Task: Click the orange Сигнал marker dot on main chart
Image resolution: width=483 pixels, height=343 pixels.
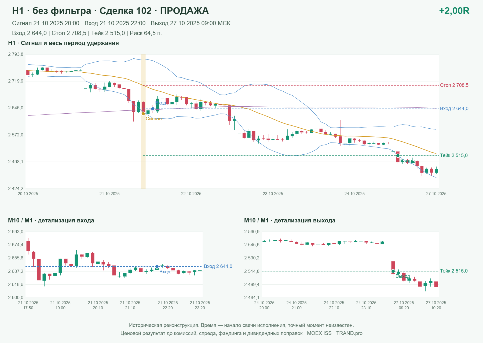Action: click(x=143, y=114)
